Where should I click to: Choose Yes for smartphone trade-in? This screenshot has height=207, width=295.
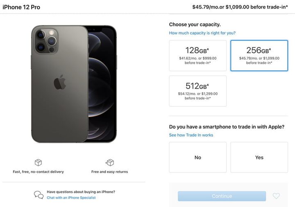pos(259,157)
